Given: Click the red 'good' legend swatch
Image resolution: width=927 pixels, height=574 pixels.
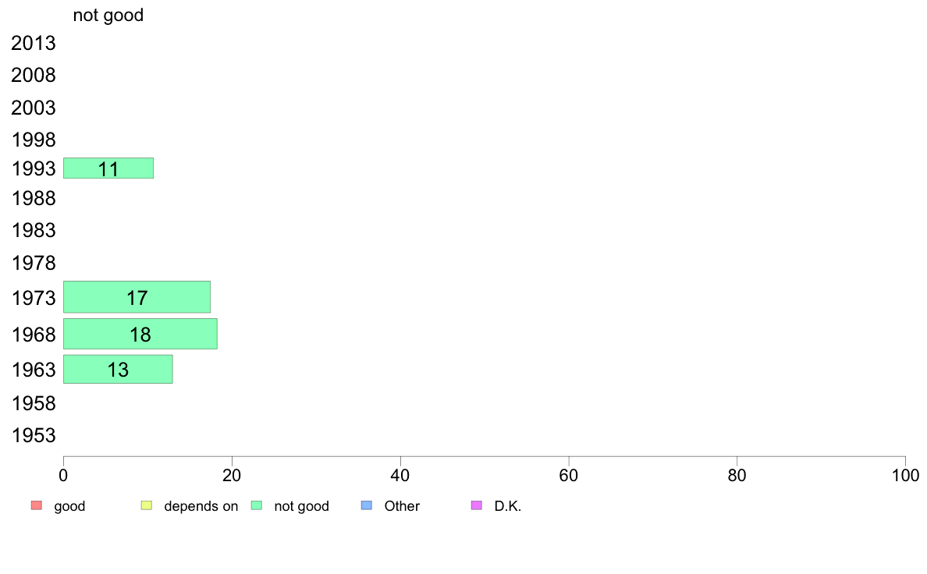Looking at the screenshot, I should point(37,505).
